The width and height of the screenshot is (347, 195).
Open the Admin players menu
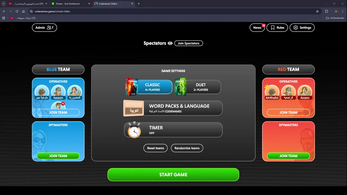(x=44, y=28)
